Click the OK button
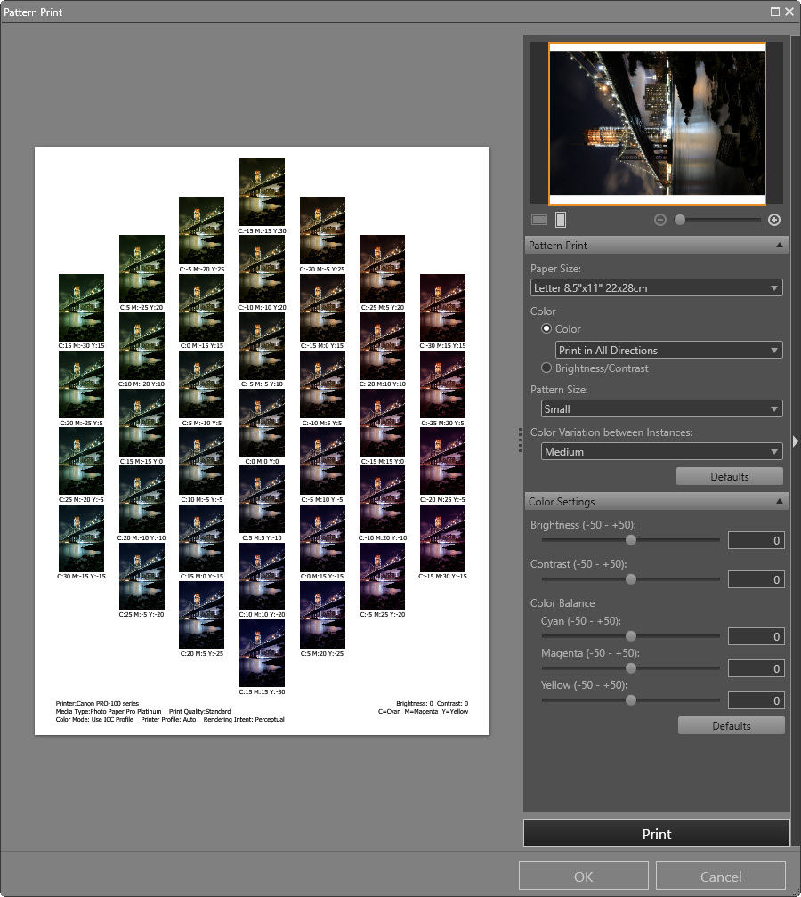Screen dimensions: 801x897 (583, 876)
